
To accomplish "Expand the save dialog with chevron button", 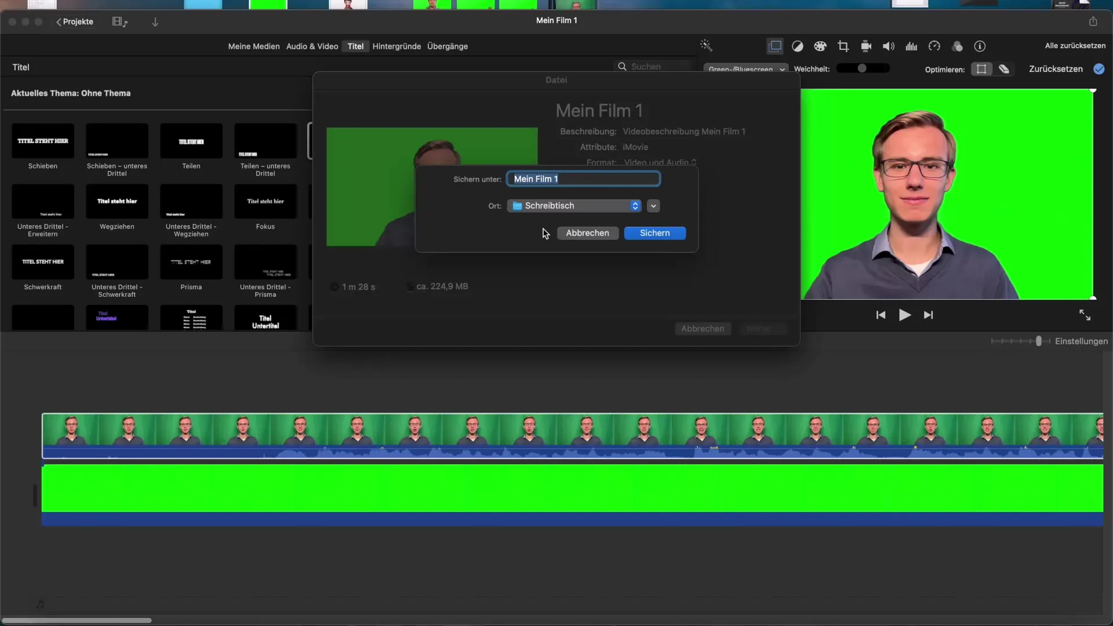I will click(653, 206).
